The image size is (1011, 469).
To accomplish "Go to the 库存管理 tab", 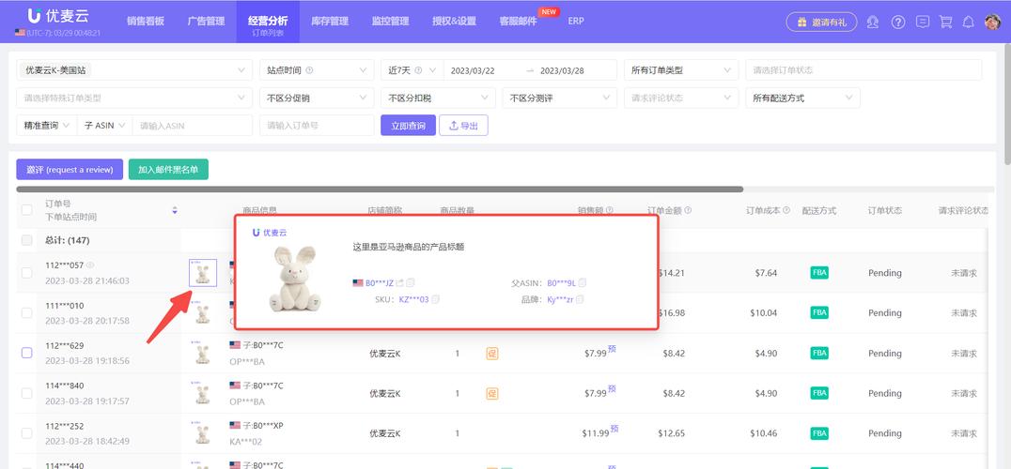I will click(330, 22).
